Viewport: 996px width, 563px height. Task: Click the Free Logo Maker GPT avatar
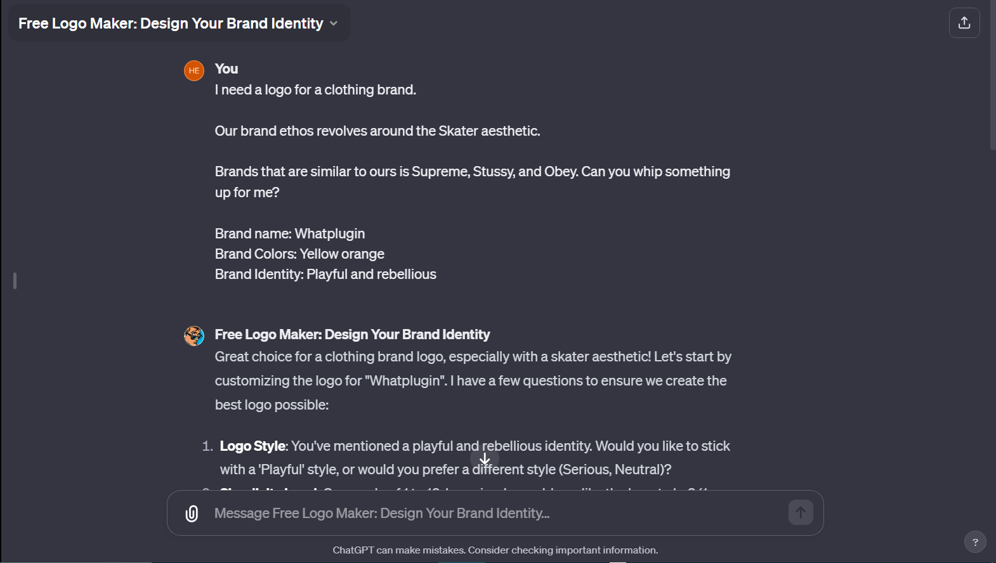coord(193,335)
